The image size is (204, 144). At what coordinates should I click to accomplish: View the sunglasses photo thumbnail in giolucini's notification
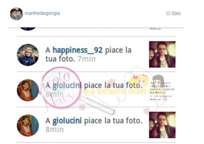point(162,125)
